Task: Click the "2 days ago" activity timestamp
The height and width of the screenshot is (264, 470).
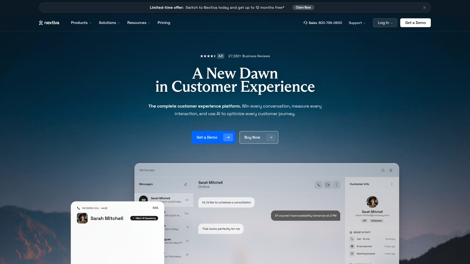Action: 390,246
